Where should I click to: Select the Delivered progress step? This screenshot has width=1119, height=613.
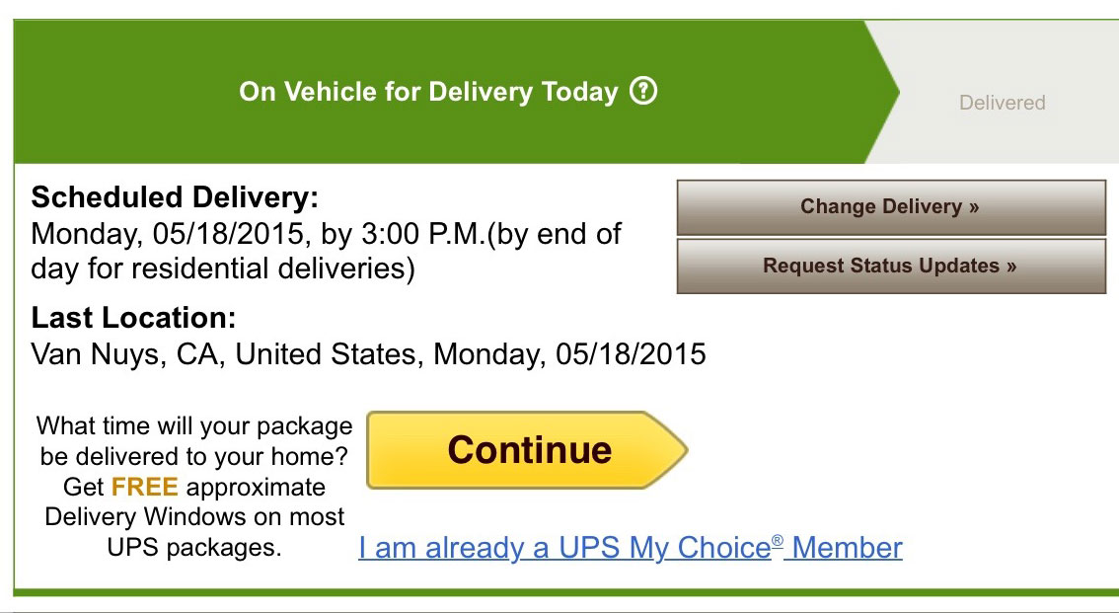(x=1002, y=103)
